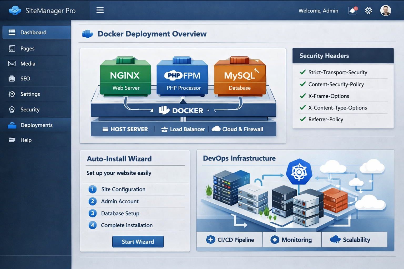Click the settings gear in header
Viewport: 404px width, 269px height.
pyautogui.click(x=368, y=11)
